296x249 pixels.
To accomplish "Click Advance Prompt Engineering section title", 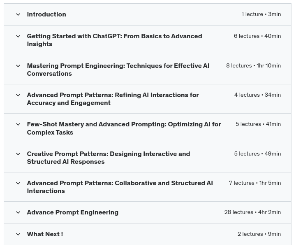I will click(72, 212).
